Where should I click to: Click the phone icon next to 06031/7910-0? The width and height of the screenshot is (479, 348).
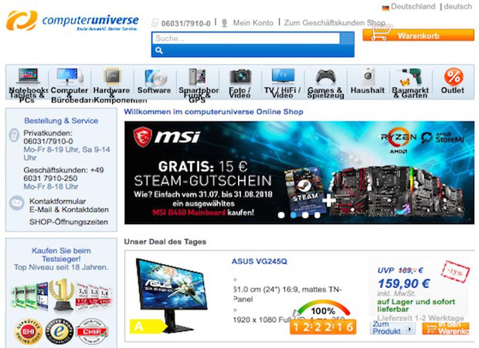pyautogui.click(x=155, y=23)
